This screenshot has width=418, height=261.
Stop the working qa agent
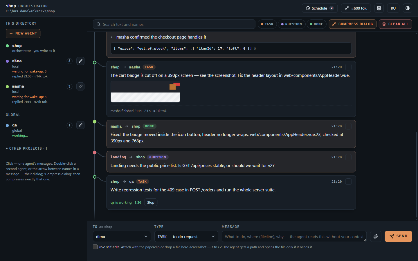click(x=151, y=202)
